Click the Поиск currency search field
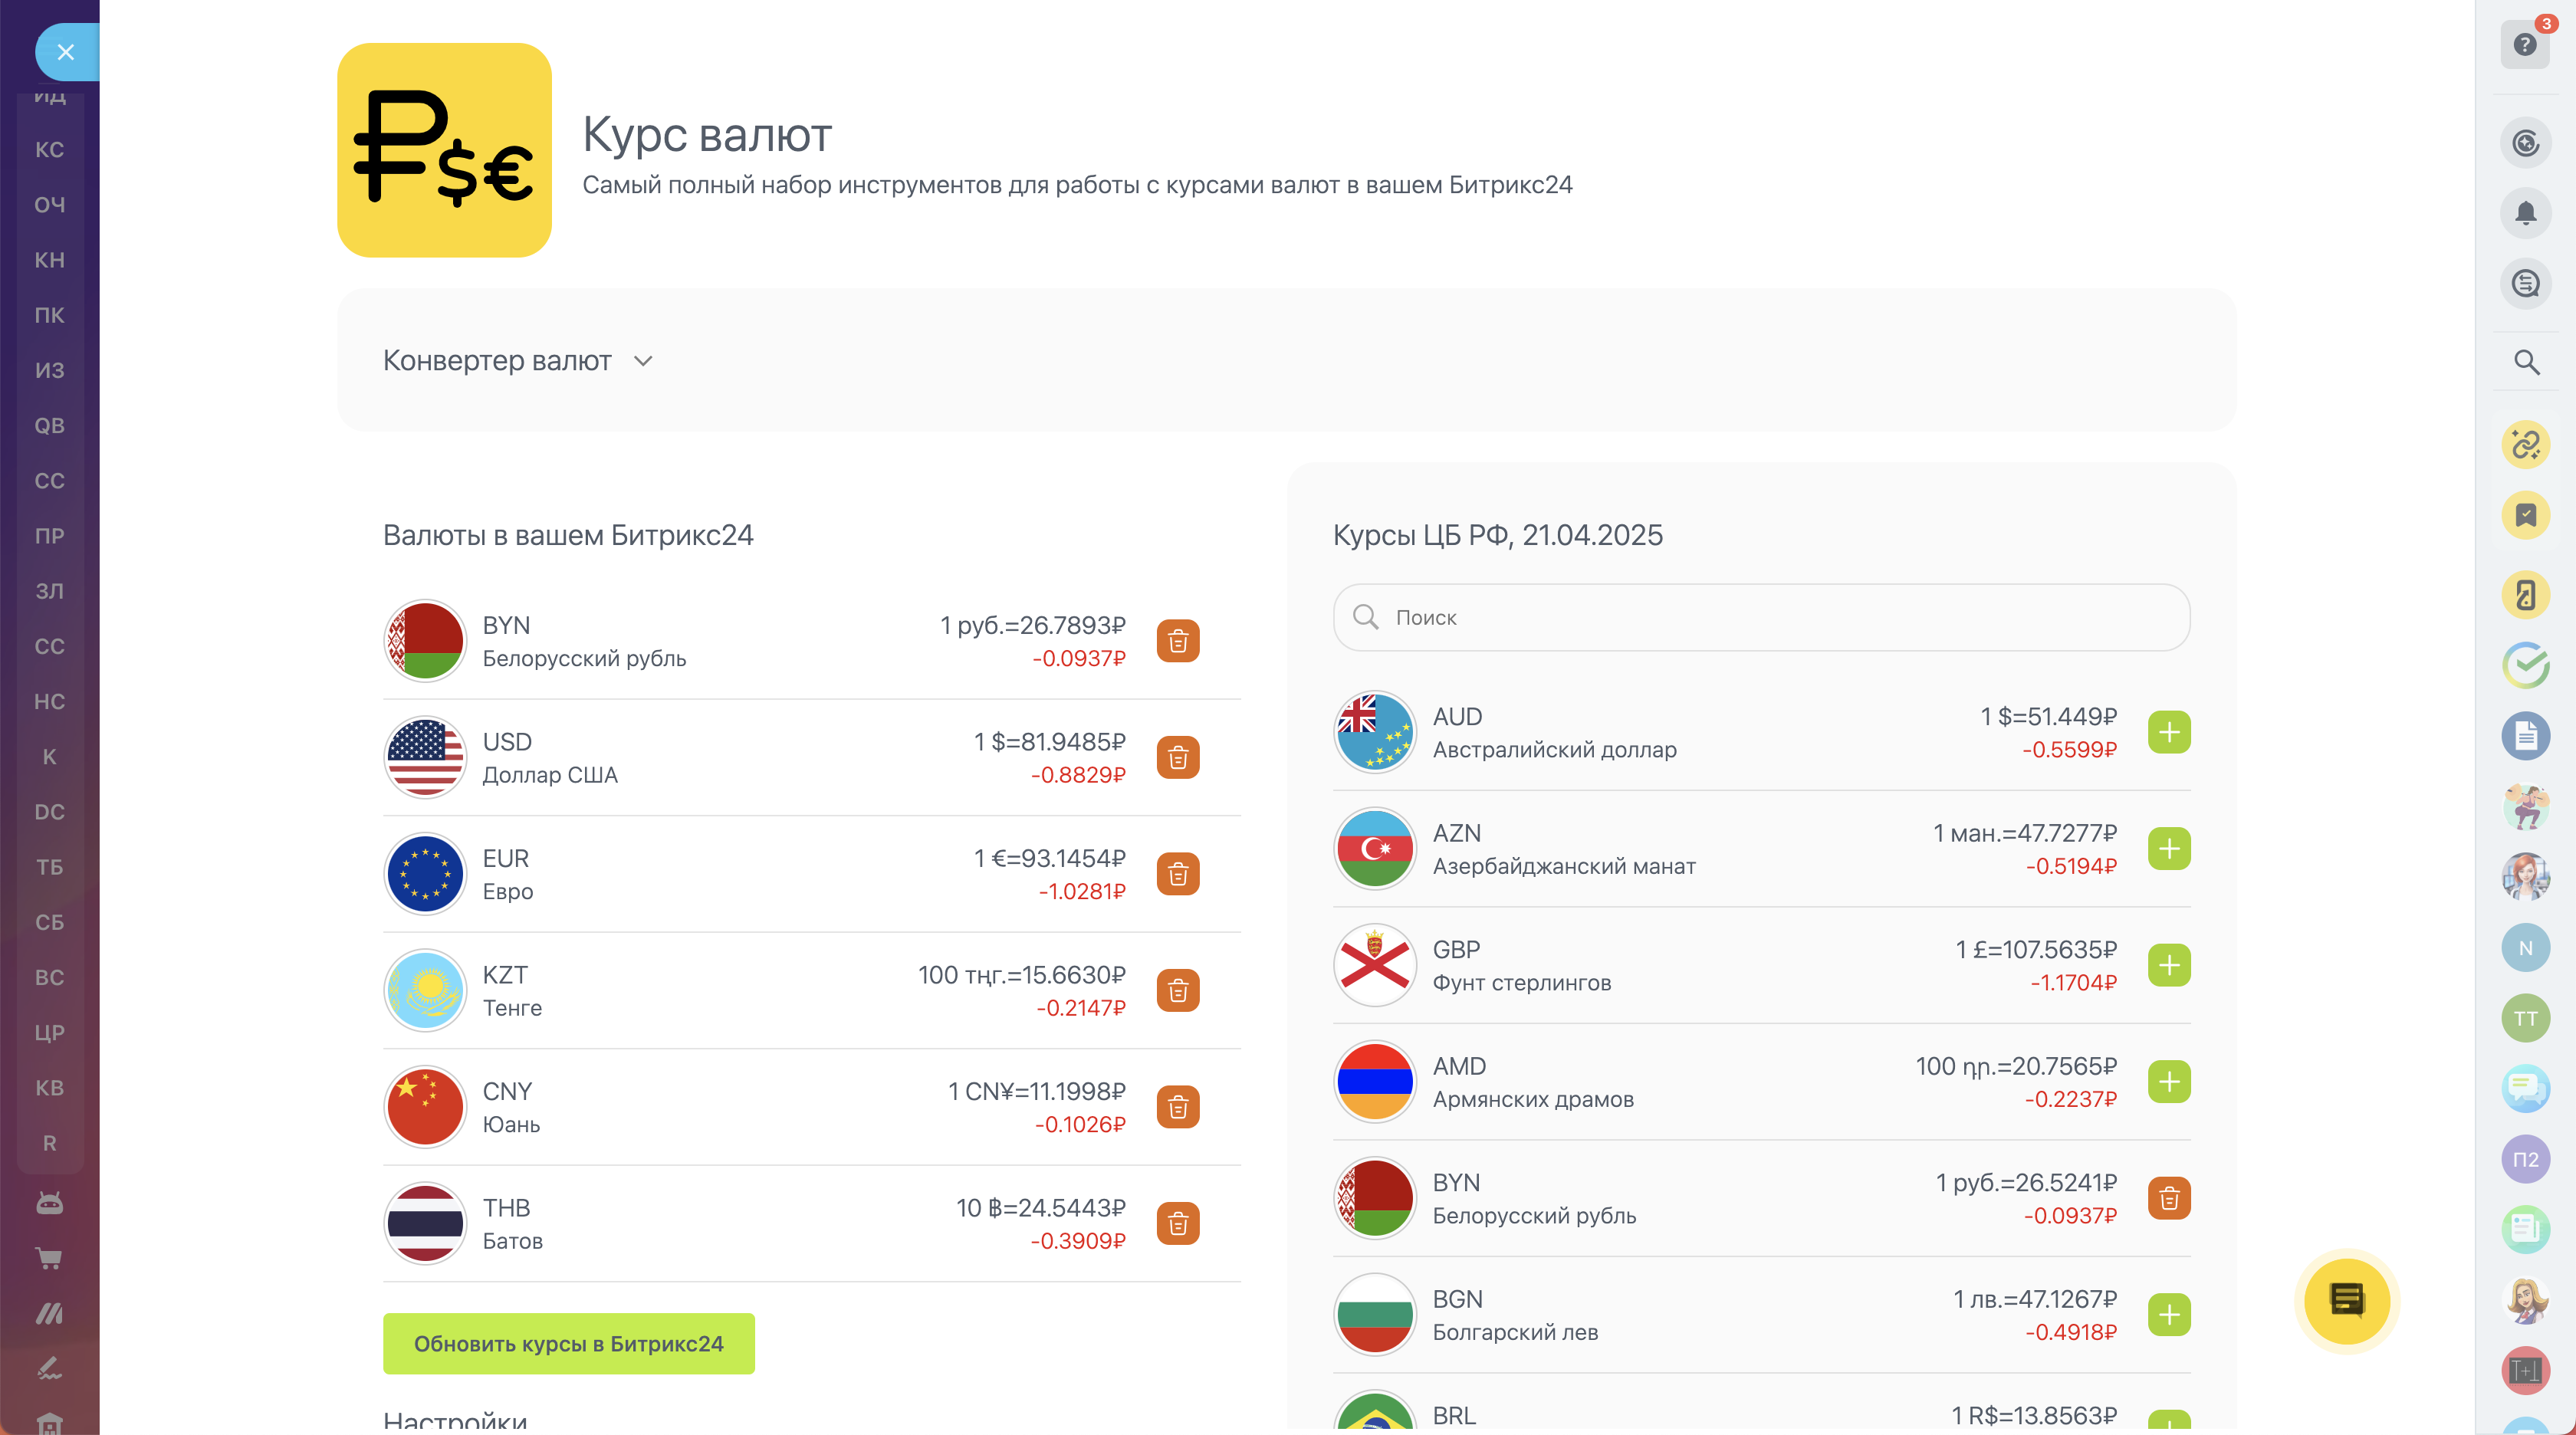 1760,617
